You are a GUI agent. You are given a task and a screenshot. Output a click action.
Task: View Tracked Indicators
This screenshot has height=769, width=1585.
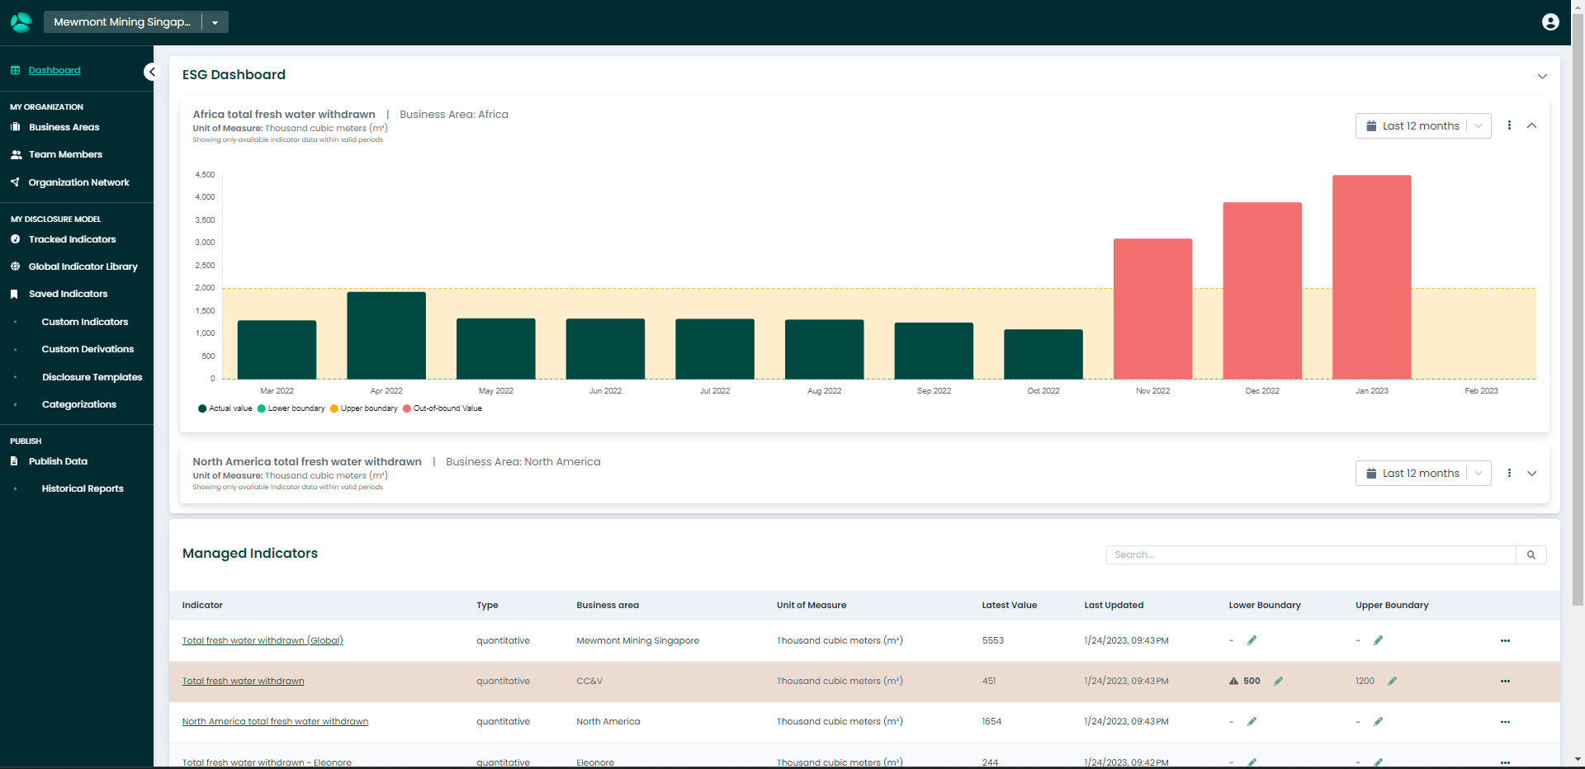click(x=72, y=239)
